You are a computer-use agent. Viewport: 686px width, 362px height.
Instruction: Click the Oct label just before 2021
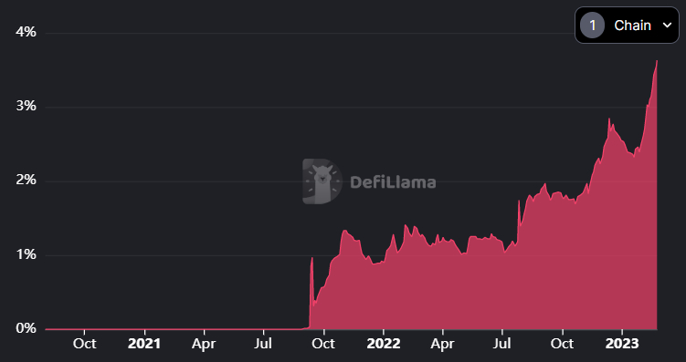coord(84,344)
